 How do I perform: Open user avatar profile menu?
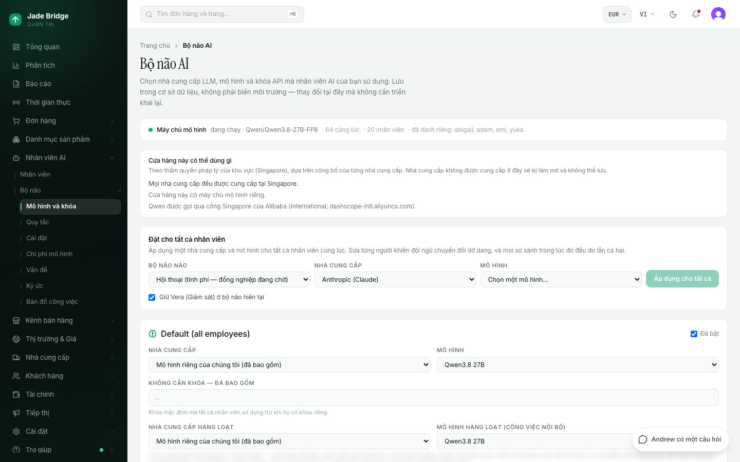pyautogui.click(x=718, y=14)
